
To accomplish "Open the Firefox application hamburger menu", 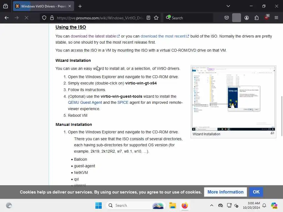I will click(276, 18).
